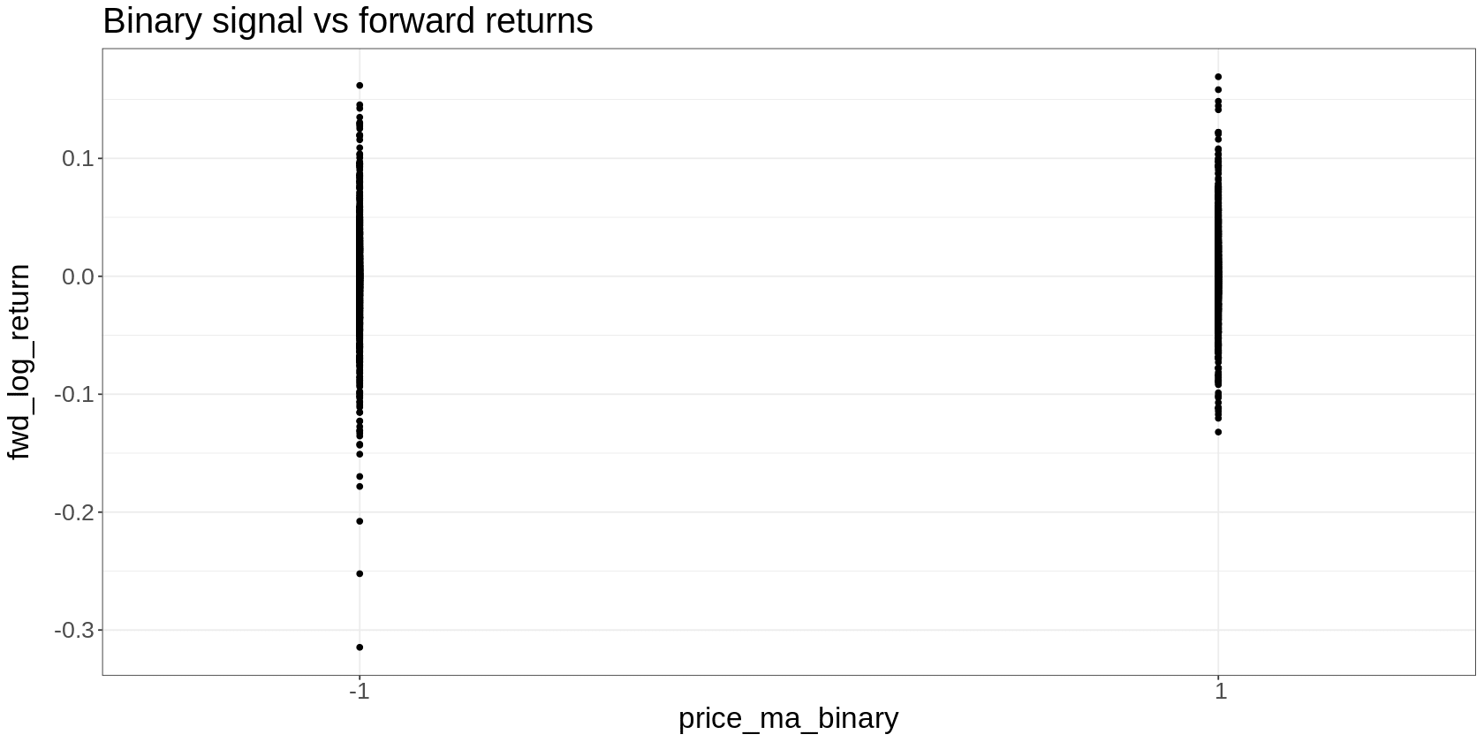Click the y-axis tick label 0.0

(x=78, y=276)
